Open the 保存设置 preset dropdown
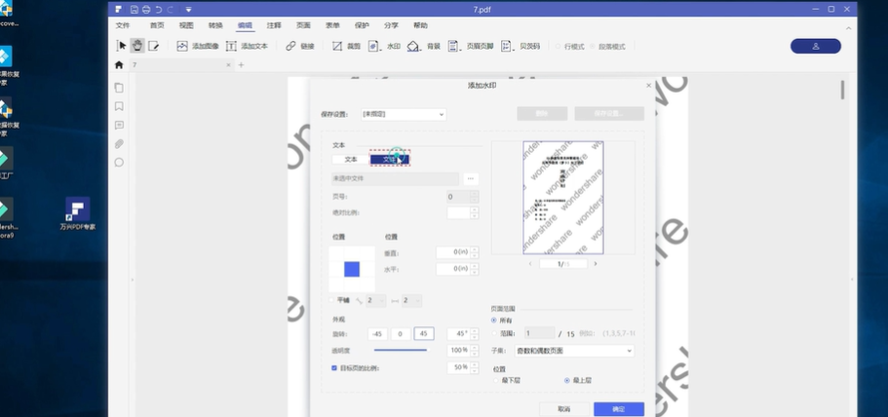The height and width of the screenshot is (417, 888). click(404, 114)
